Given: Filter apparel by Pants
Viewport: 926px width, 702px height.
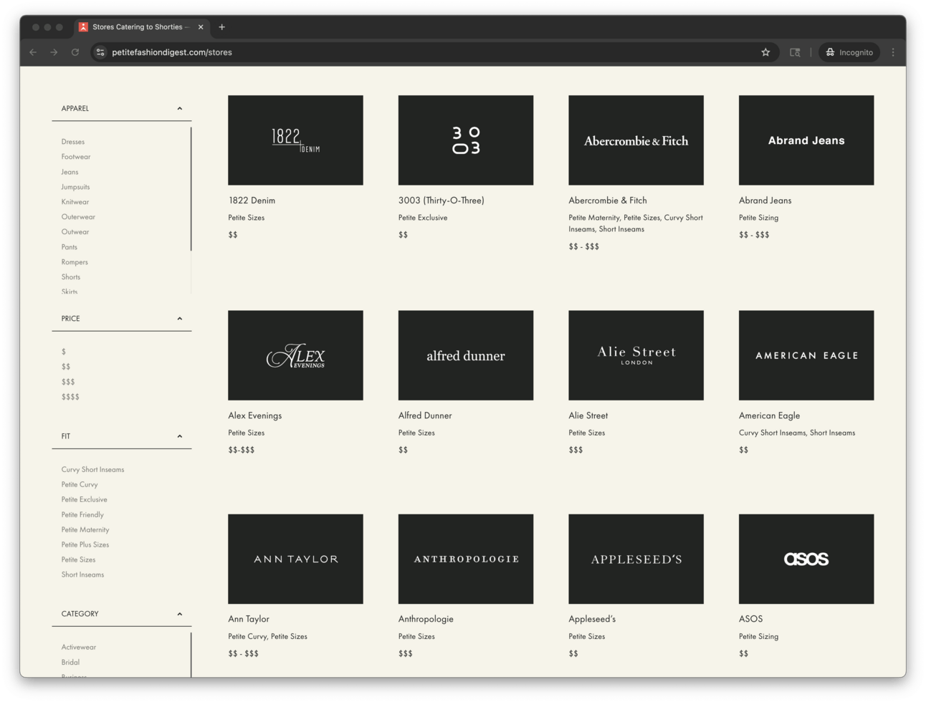Looking at the screenshot, I should 70,247.
